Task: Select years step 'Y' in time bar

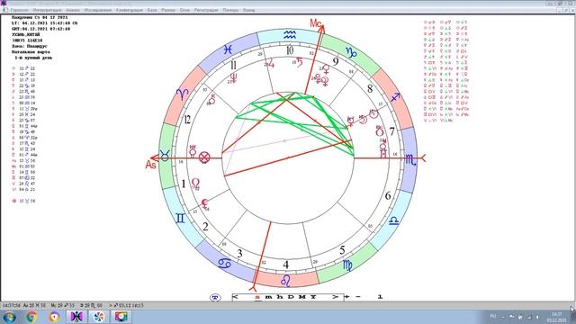Action: [x=313, y=297]
